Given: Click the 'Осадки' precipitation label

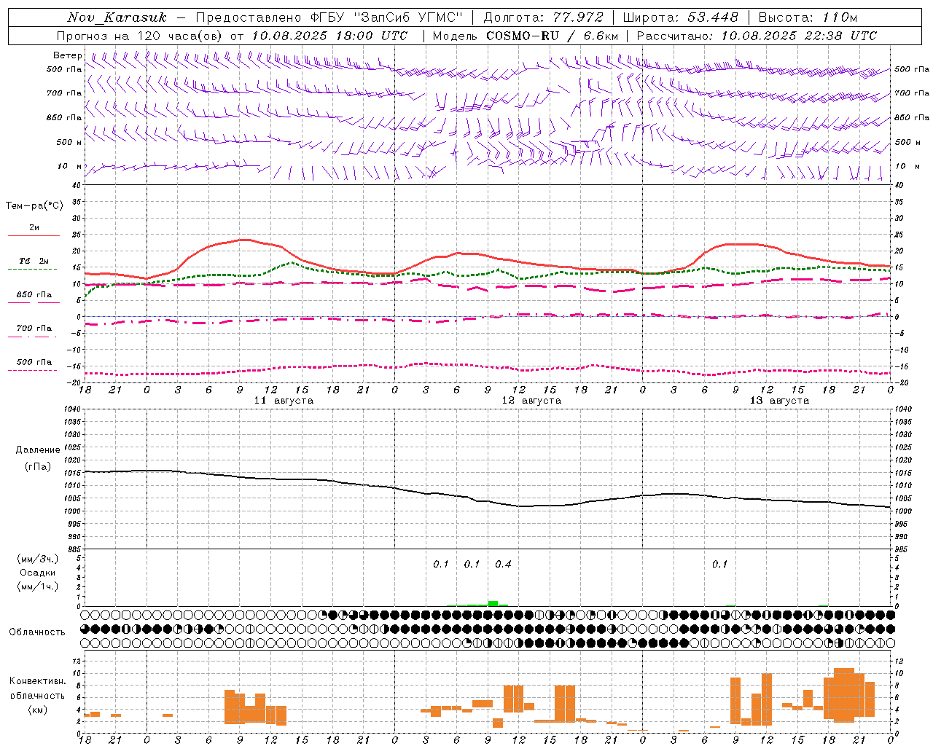Looking at the screenshot, I should pyautogui.click(x=38, y=573).
